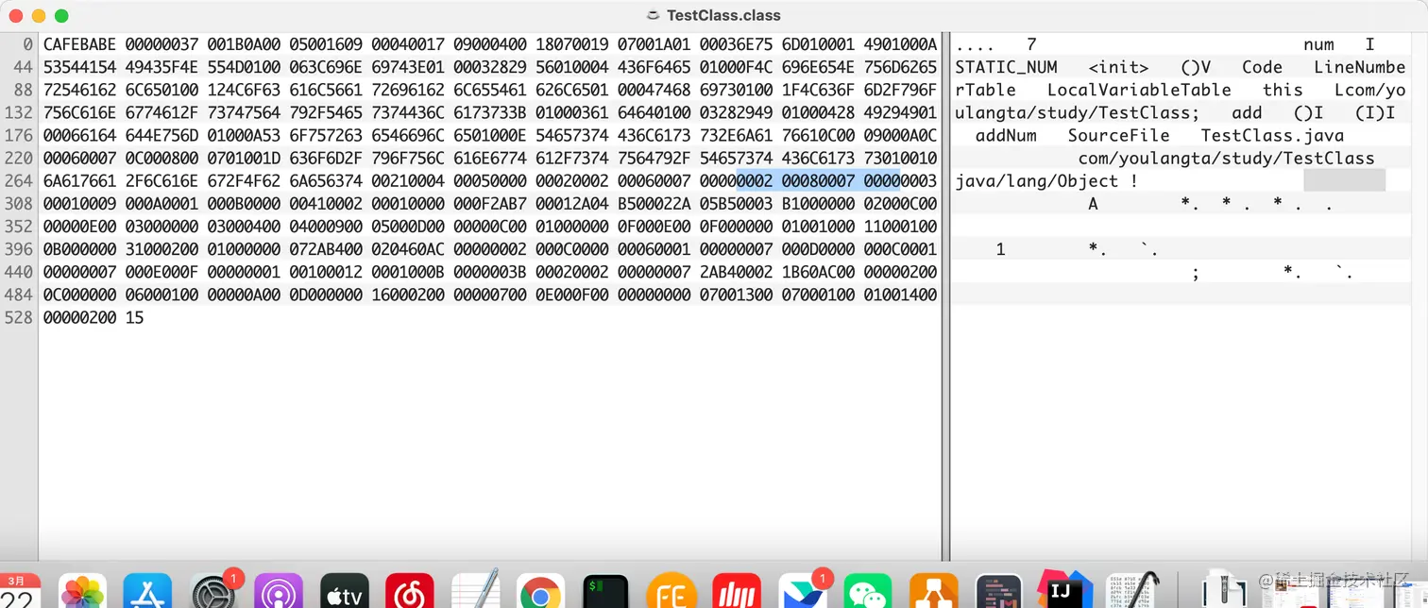Open Photos from the Dock

pyautogui.click(x=83, y=593)
